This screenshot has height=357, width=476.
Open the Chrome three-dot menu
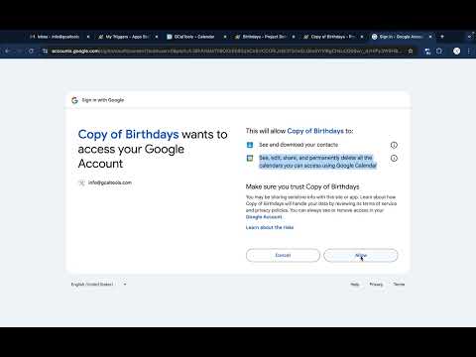coord(469,52)
